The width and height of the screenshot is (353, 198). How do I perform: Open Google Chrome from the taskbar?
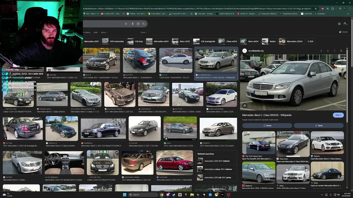click(162, 195)
